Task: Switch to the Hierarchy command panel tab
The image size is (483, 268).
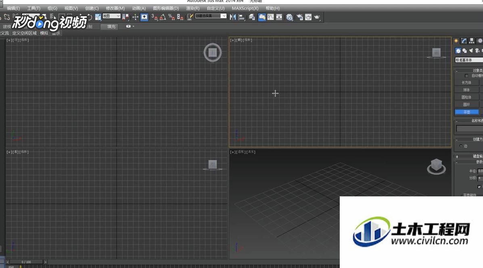Action: (x=472, y=41)
